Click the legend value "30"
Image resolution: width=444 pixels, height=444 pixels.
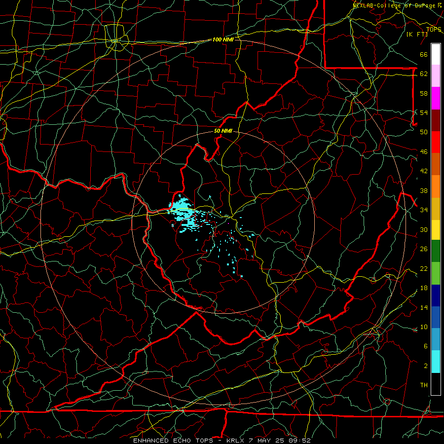tap(424, 229)
